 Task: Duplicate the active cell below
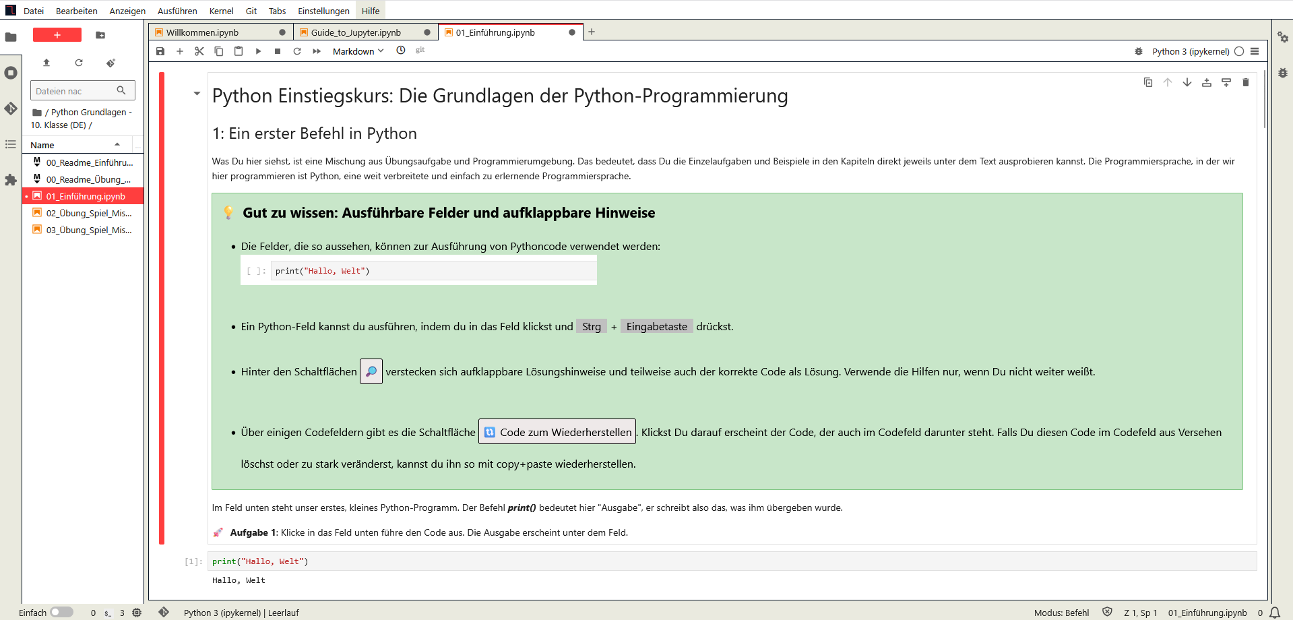(x=1148, y=82)
